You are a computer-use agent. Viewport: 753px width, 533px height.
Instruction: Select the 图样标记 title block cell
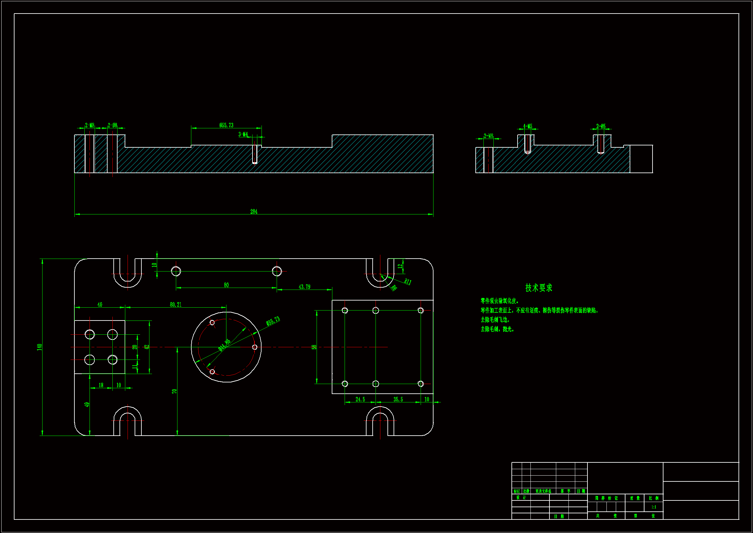coord(606,498)
